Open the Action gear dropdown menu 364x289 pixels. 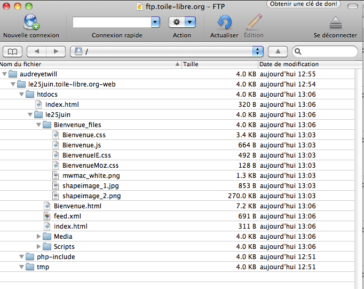182,22
